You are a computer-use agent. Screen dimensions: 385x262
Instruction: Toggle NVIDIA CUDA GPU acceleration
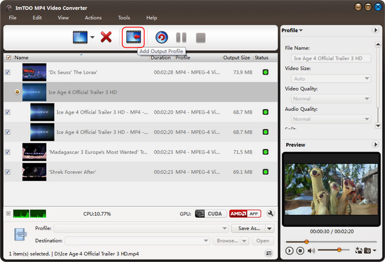210,214
